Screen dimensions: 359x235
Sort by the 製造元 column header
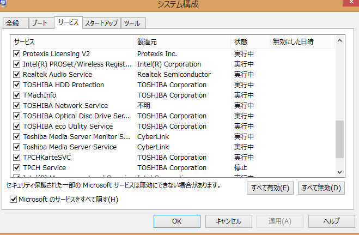[182, 41]
